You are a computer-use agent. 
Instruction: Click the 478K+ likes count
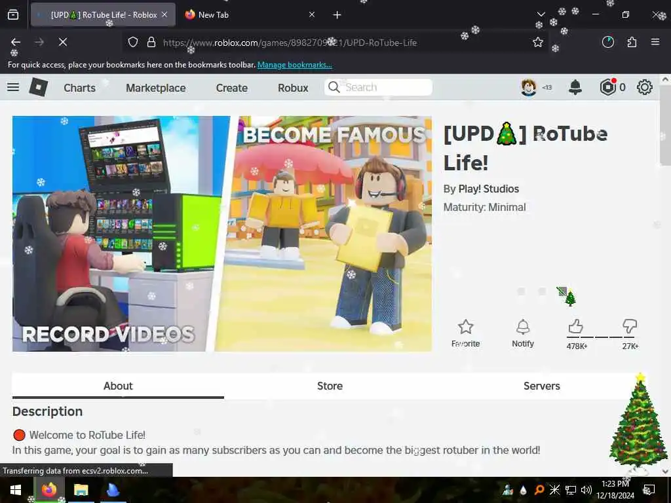(x=577, y=346)
